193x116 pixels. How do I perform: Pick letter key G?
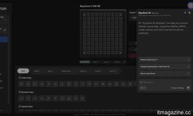(x=62, y=84)
